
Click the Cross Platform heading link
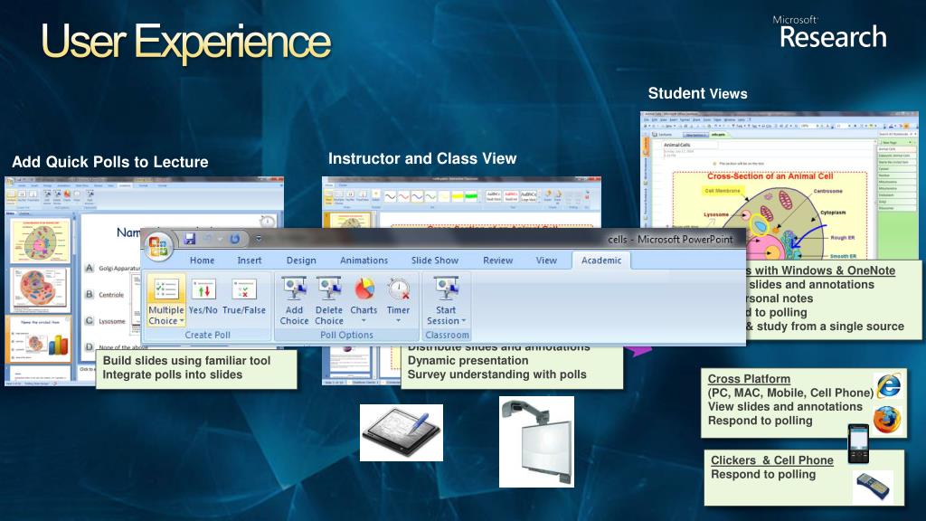pyautogui.click(x=749, y=379)
